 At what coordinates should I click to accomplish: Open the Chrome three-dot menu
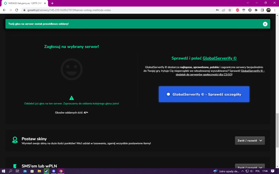[x=275, y=10]
